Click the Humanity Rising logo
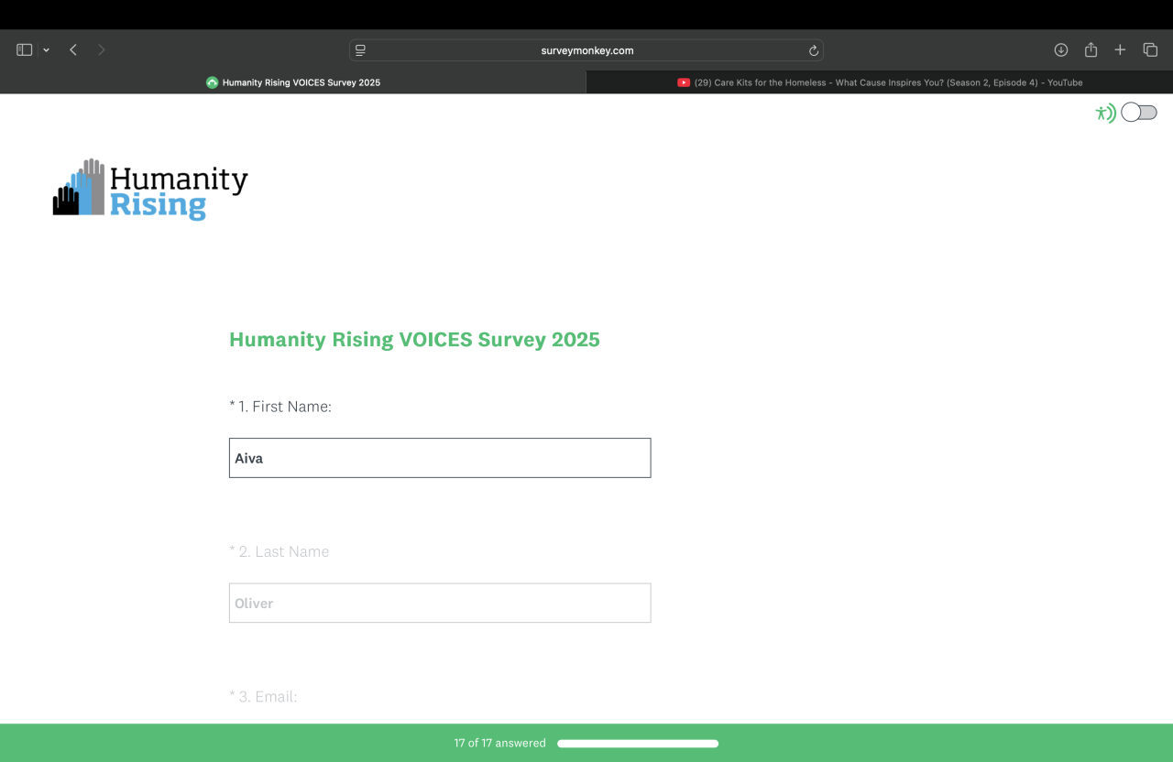1173x762 pixels. [150, 189]
